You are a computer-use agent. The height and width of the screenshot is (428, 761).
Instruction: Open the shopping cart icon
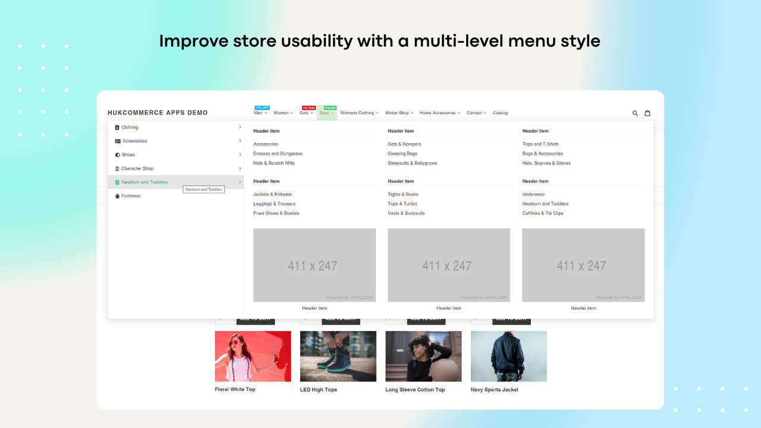647,113
